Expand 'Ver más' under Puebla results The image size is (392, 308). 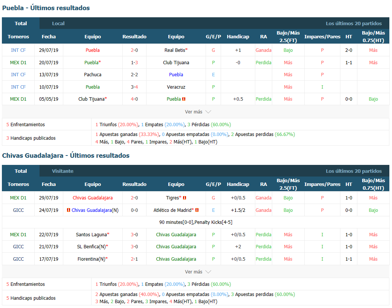(198, 112)
